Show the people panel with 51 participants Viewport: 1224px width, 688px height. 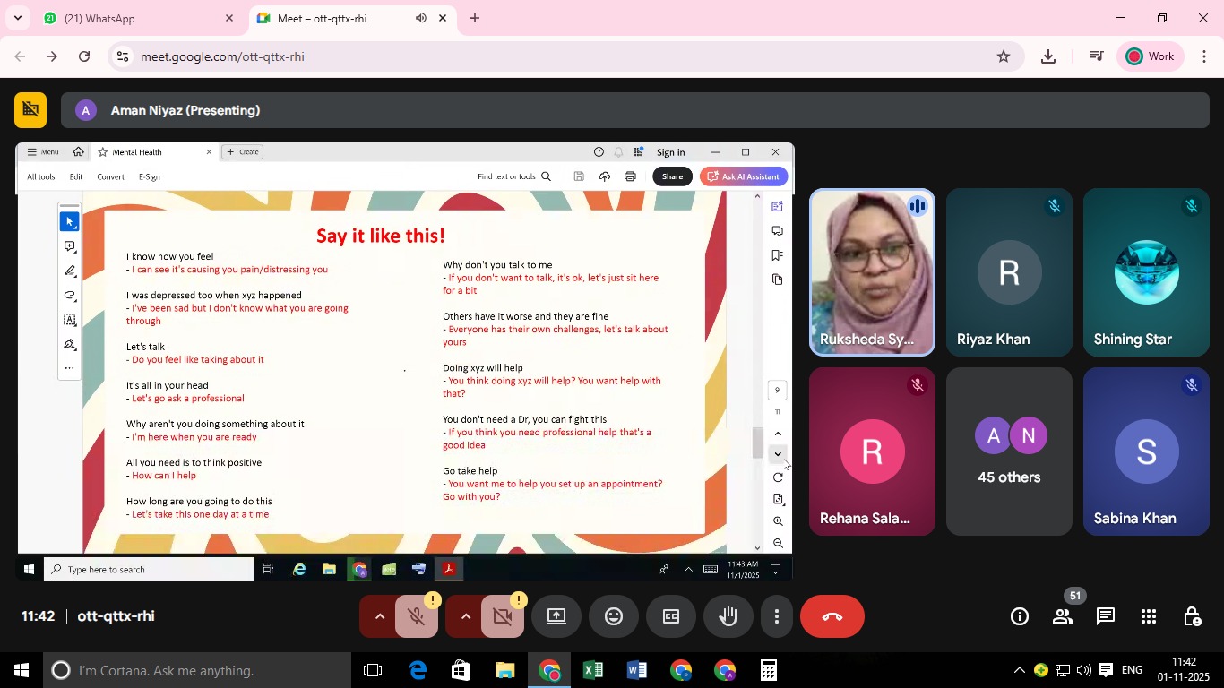[1063, 616]
